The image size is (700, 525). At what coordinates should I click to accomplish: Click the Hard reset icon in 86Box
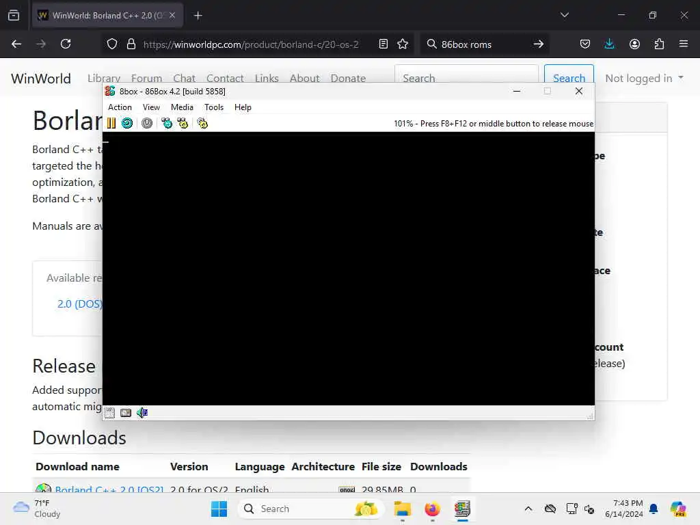point(126,123)
